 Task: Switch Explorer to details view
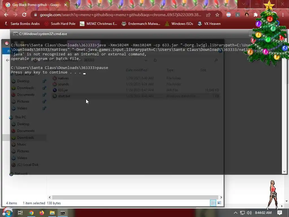213,203
